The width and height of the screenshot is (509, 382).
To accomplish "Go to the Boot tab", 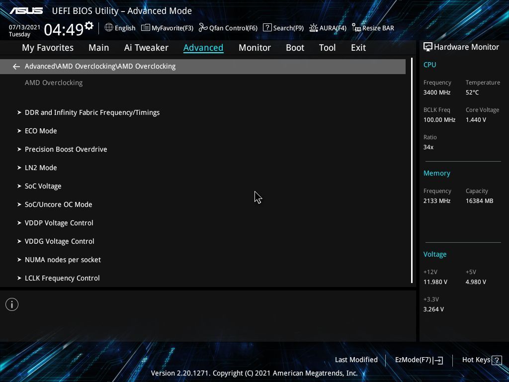I will [x=295, y=48].
